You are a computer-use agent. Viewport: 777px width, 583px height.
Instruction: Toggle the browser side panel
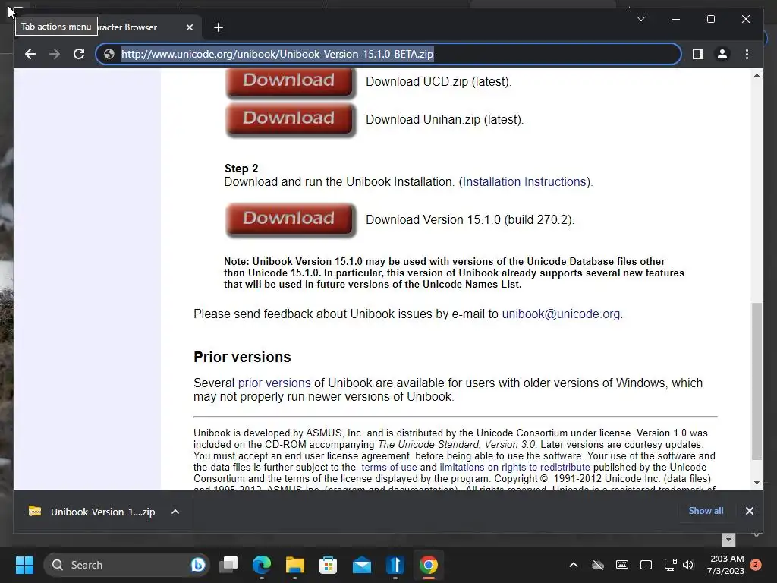pos(698,54)
